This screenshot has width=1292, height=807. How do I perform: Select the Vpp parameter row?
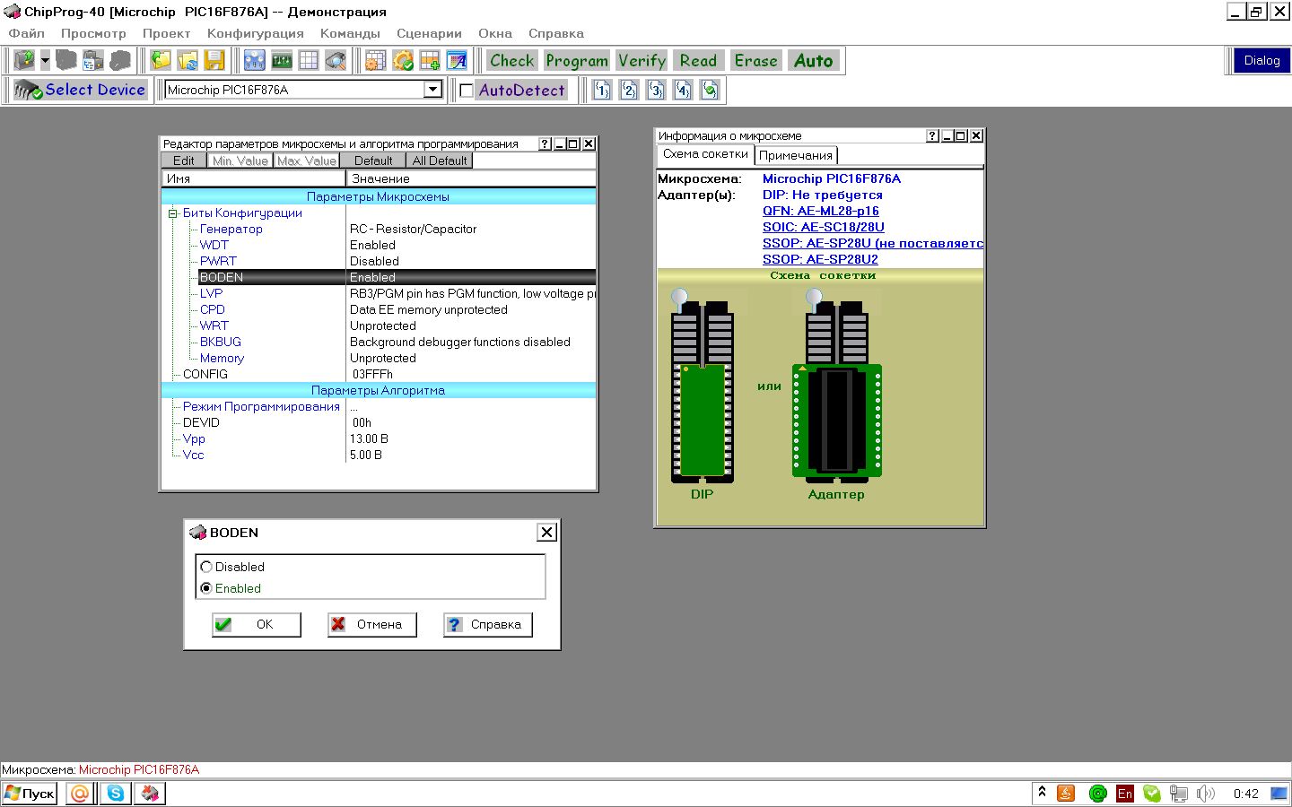pyautogui.click(x=194, y=438)
